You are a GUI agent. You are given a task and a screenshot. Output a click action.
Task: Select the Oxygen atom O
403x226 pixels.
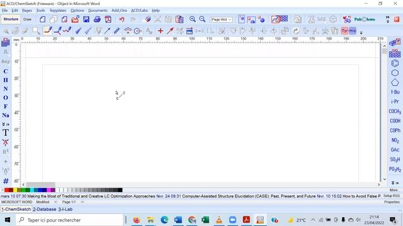[6, 98]
